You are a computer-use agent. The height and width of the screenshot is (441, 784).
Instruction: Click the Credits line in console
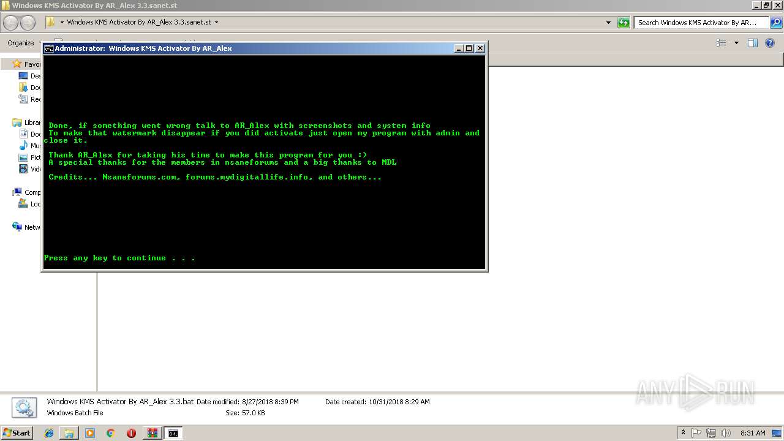point(215,177)
